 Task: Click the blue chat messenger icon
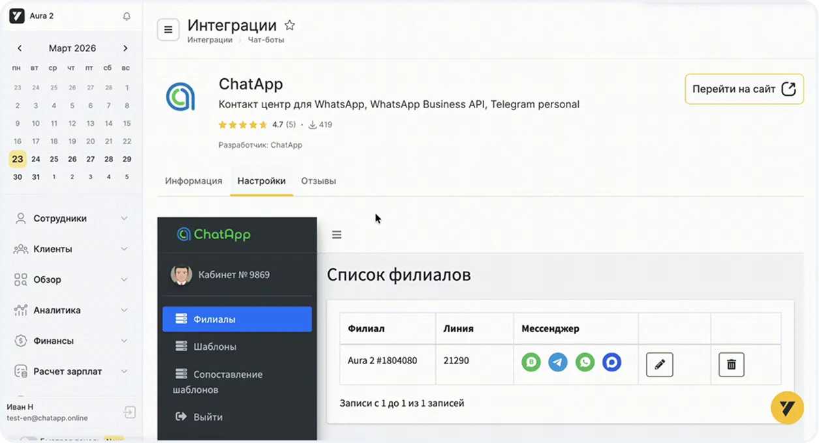click(611, 362)
